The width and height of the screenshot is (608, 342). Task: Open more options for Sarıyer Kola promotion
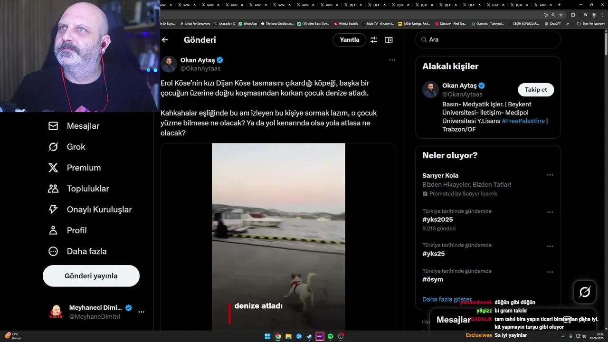tap(550, 175)
